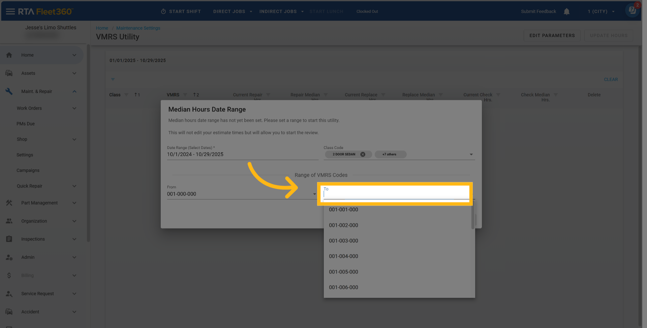Click the table filter icon

point(113,79)
